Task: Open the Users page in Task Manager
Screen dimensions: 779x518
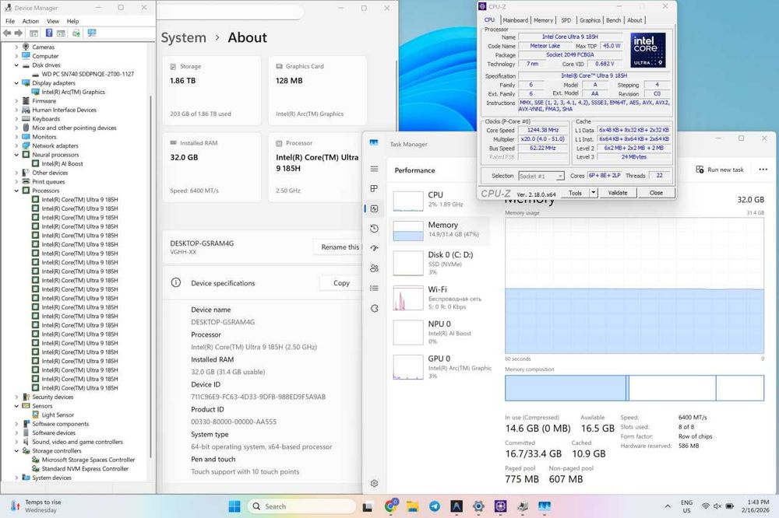Action: click(x=374, y=268)
